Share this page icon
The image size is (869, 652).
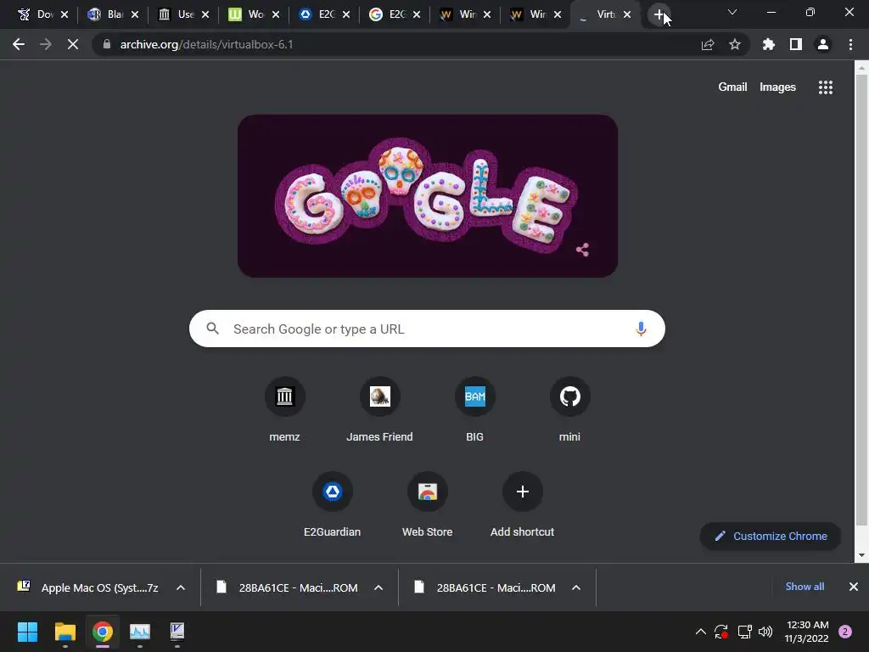coord(708,44)
